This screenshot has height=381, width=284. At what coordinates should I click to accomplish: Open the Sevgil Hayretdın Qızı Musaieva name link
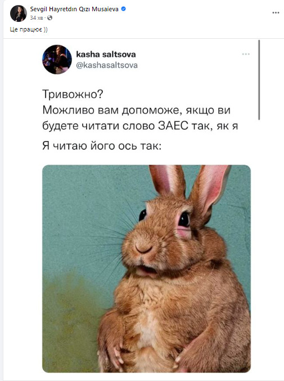[x=74, y=9]
